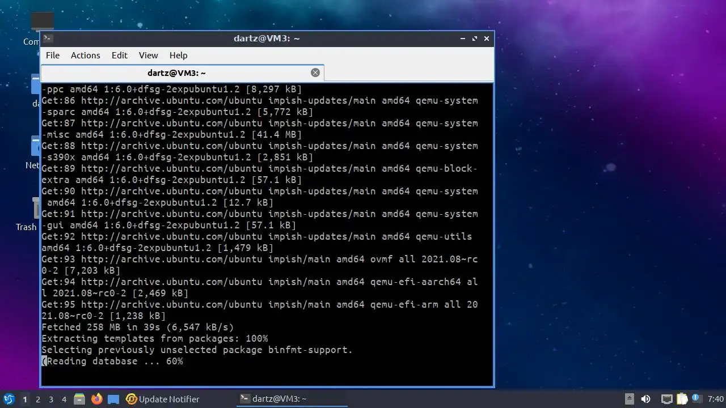Click the '[1,479 kB]' size text
726x408 pixels.
click(x=246, y=248)
